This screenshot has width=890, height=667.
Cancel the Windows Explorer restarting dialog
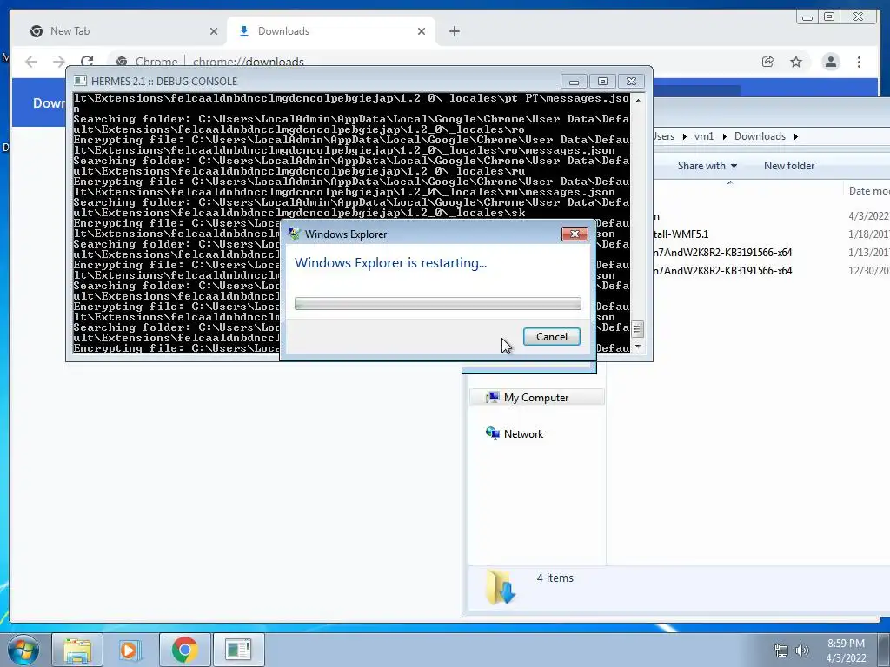pos(551,336)
